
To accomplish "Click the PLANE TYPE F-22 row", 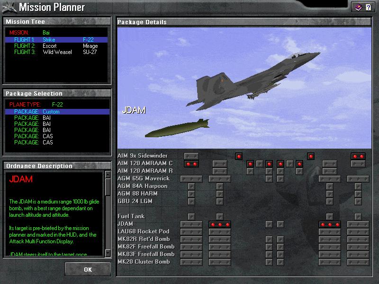I will click(57, 105).
